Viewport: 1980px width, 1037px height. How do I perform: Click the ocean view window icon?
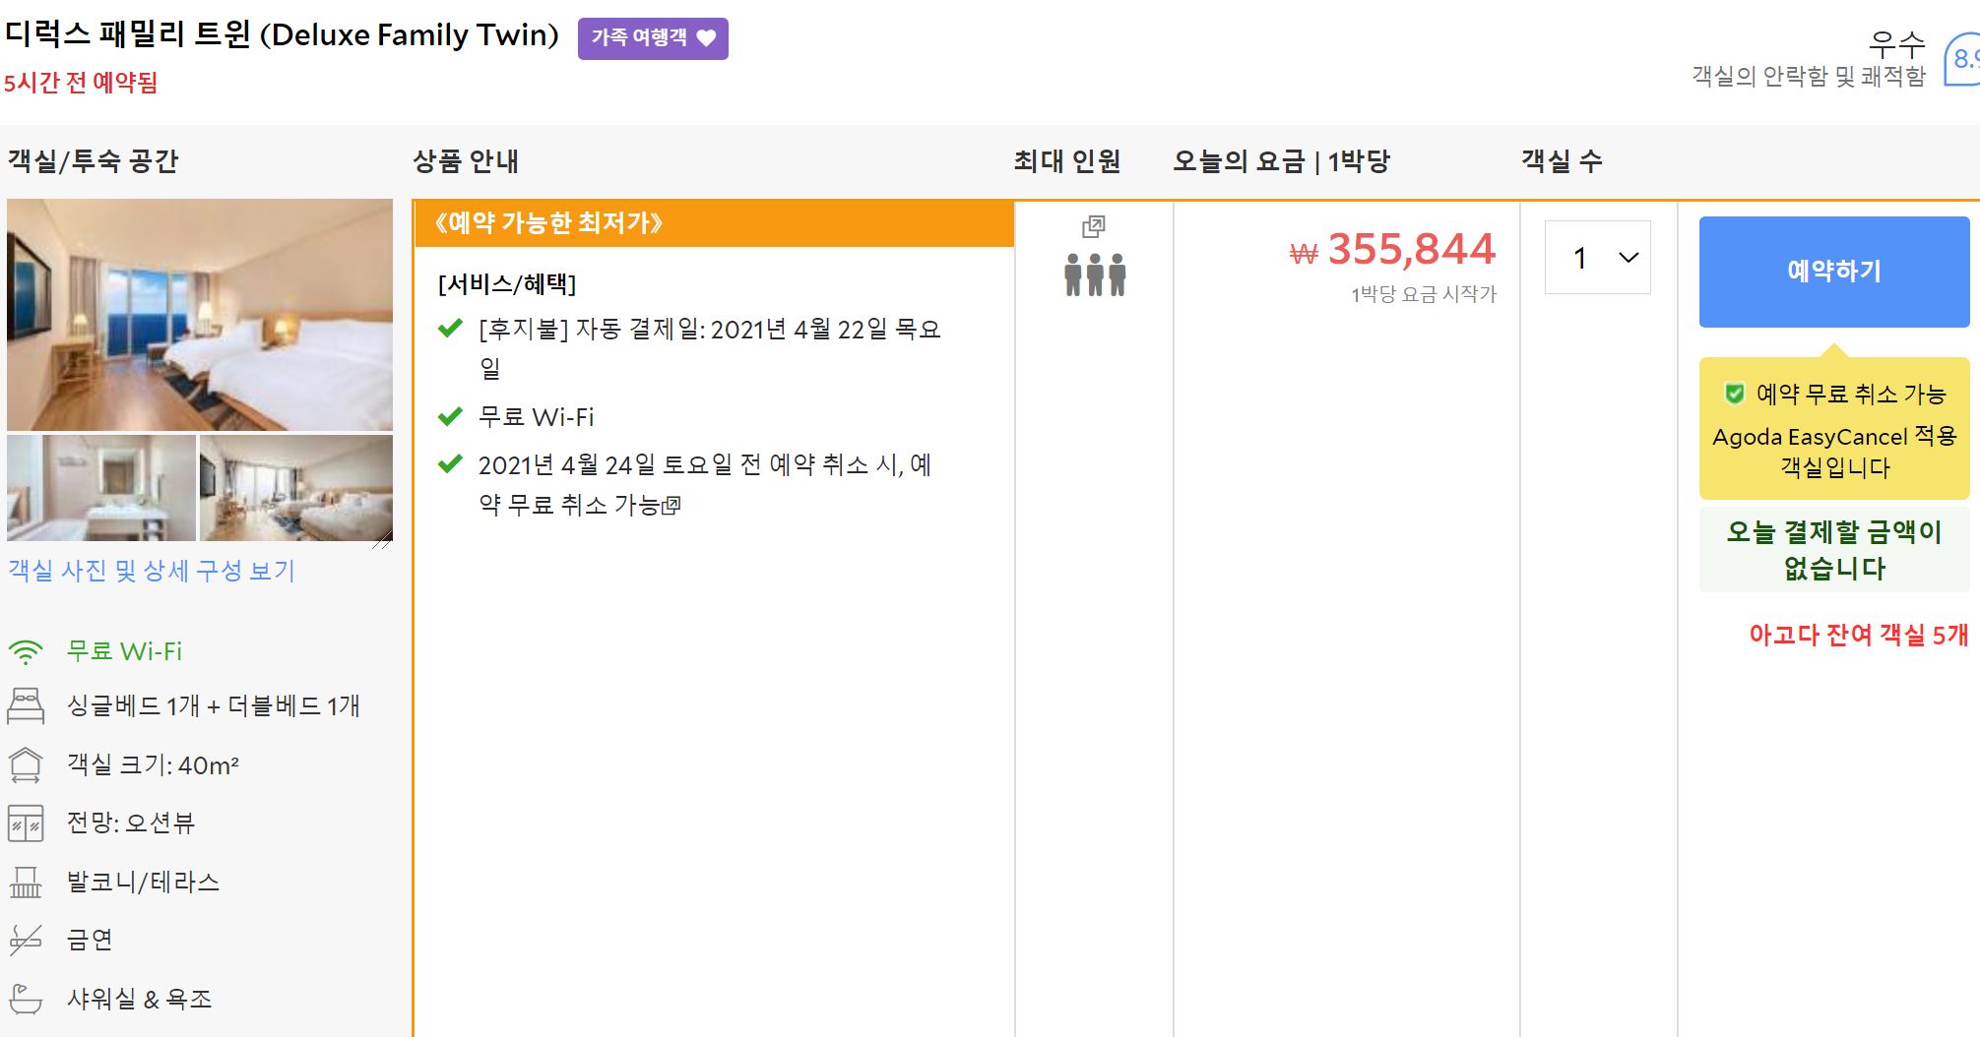coord(26,823)
